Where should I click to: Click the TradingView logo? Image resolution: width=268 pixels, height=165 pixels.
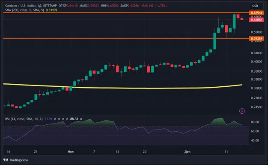[15, 160]
